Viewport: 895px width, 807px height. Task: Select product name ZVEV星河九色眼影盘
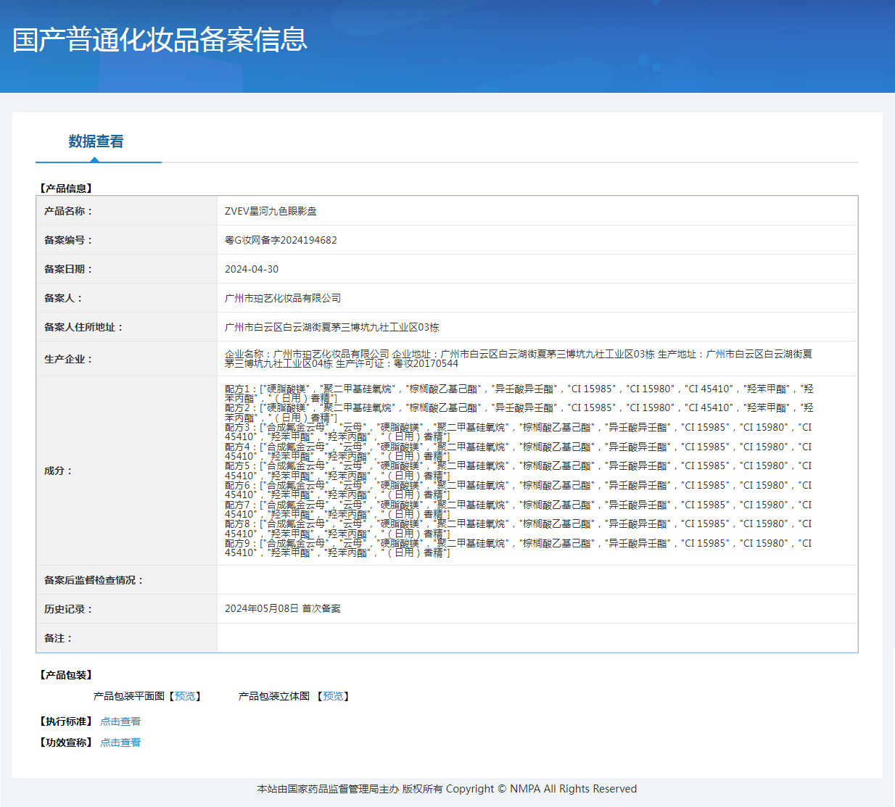[x=271, y=211]
